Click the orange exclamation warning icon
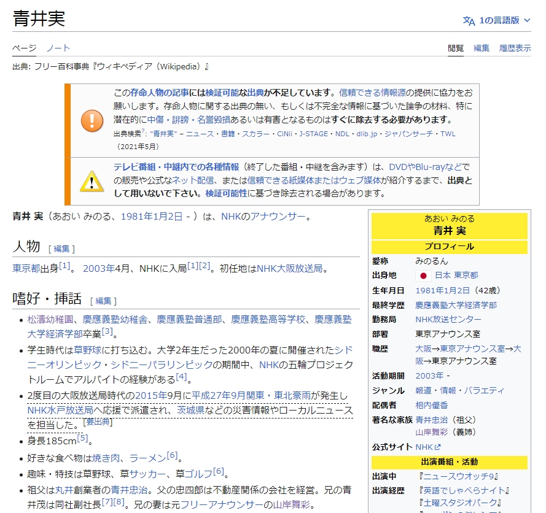The height and width of the screenshot is (513, 546). tap(93, 121)
